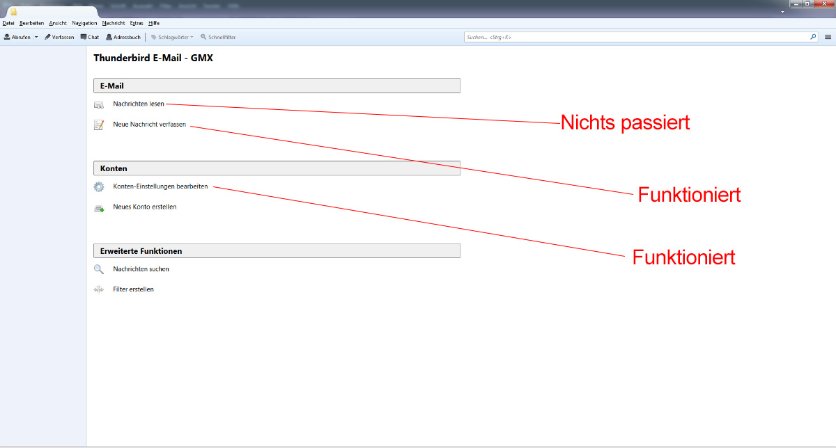The height and width of the screenshot is (448, 836).
Task: Open the Ansicht menu
Action: pyautogui.click(x=58, y=23)
